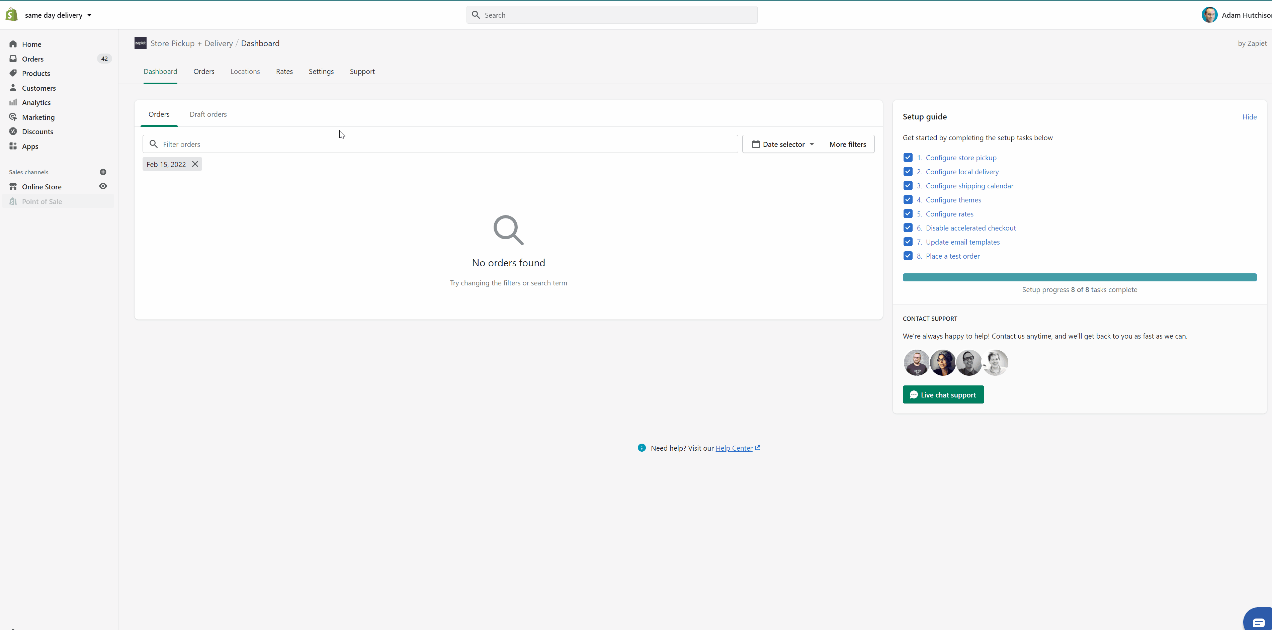Screen dimensions: 1272x630
Task: Click the Marketing megaphone icon
Action: [13, 117]
